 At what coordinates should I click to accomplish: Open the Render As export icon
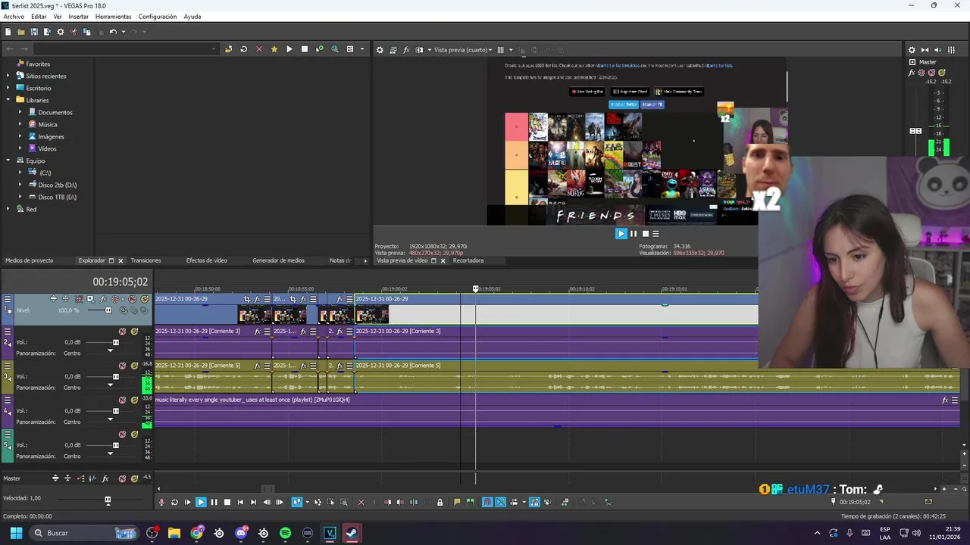tap(47, 32)
